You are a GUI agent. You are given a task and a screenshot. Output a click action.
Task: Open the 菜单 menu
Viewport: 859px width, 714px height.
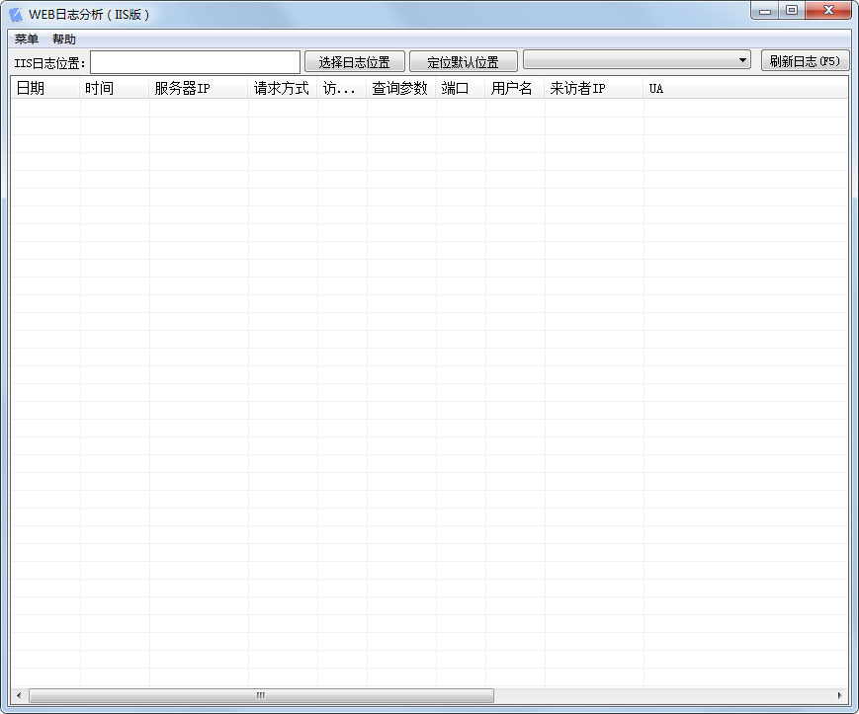27,40
